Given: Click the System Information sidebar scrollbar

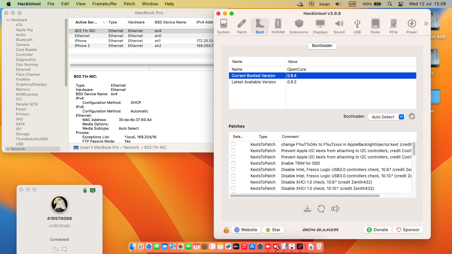Looking at the screenshot, I should click(66, 53).
